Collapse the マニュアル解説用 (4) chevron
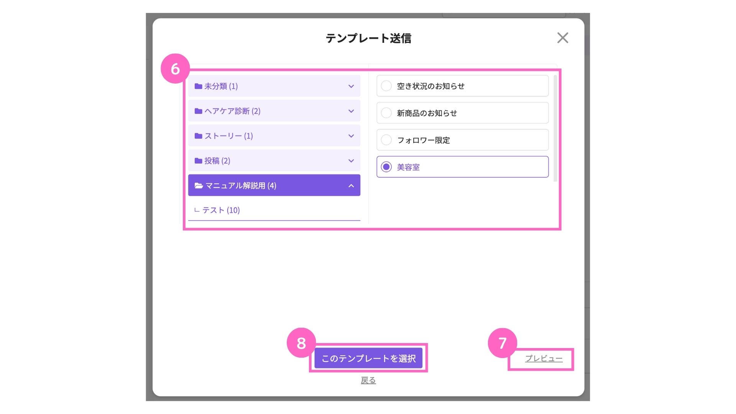 (351, 186)
